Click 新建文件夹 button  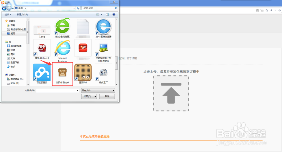22,14
